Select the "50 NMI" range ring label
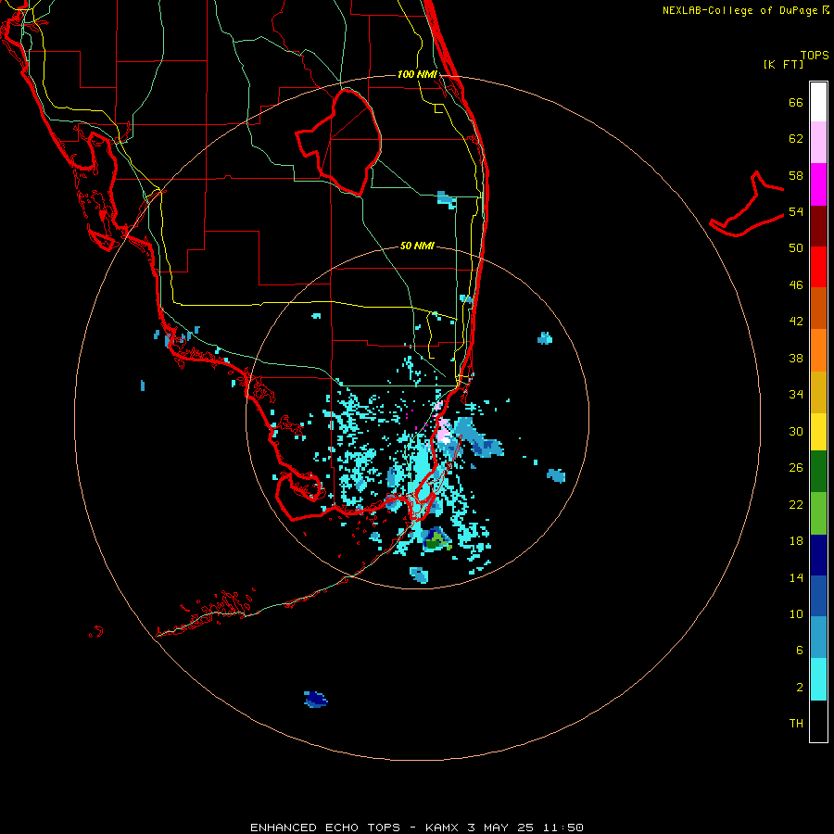Screen dimensions: 834x834 click(418, 246)
